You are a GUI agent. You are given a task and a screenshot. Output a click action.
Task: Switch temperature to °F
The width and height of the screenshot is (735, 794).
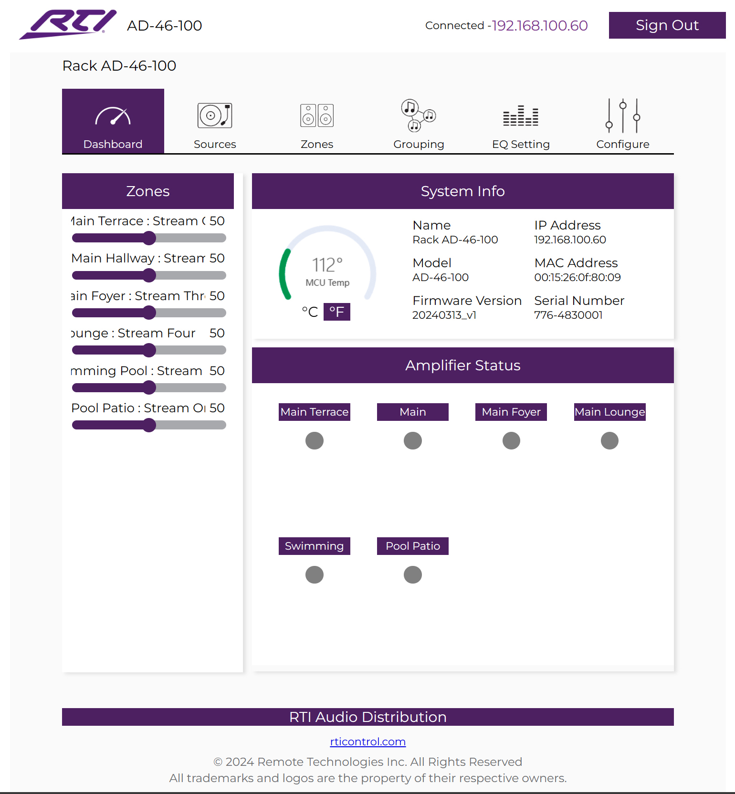(337, 312)
